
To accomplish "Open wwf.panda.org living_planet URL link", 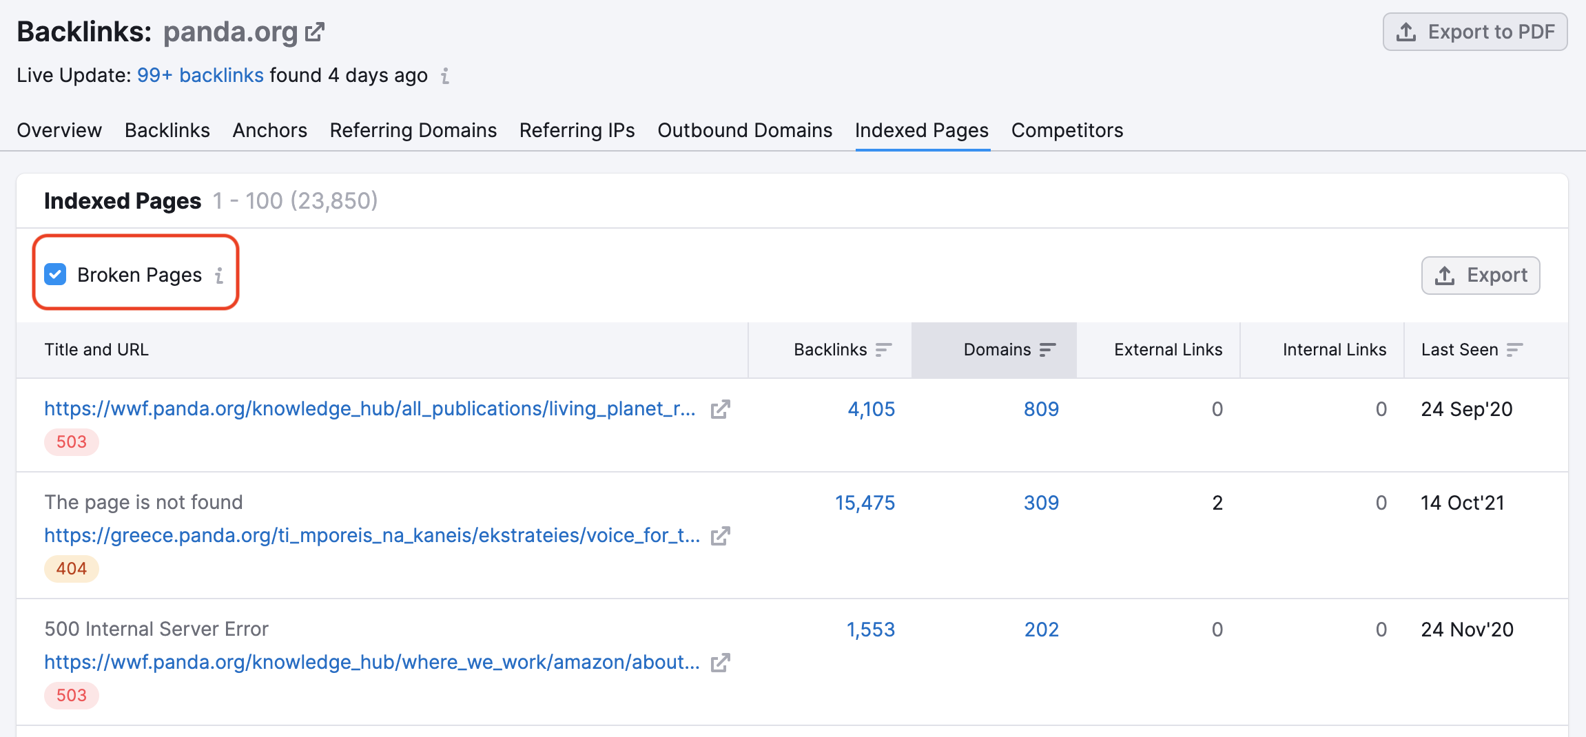I will 369,409.
